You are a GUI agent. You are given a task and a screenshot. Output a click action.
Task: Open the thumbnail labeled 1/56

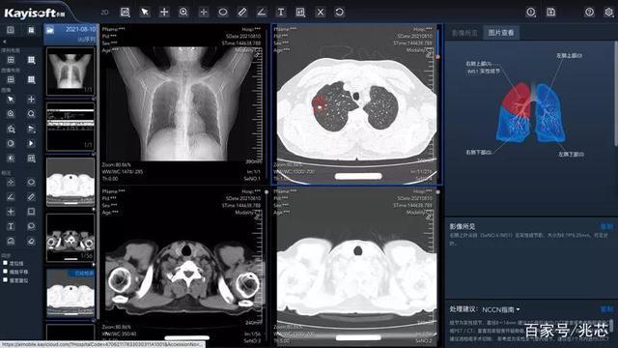[x=70, y=238]
